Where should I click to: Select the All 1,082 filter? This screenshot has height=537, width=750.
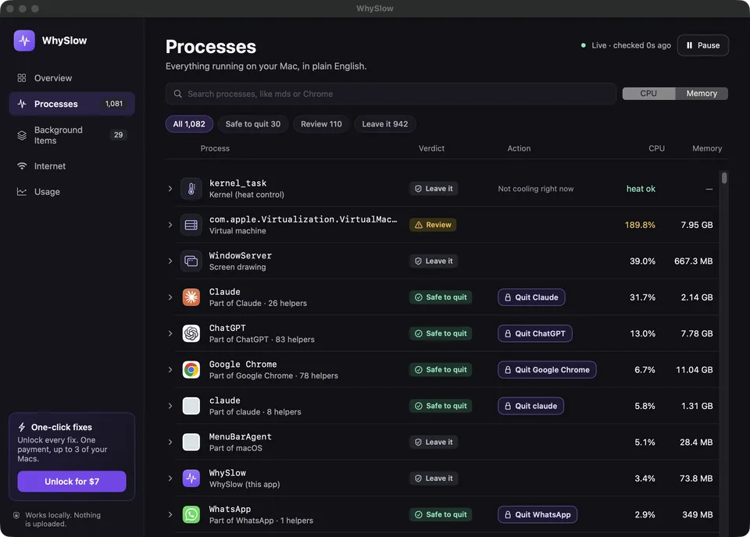tap(189, 124)
